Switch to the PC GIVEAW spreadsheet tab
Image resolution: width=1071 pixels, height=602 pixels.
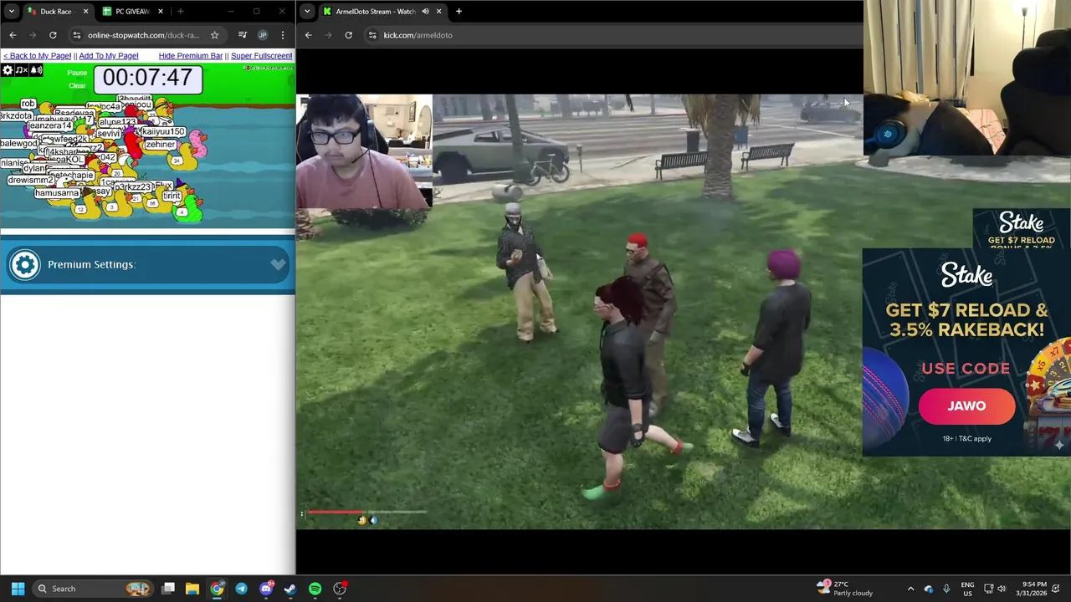click(x=132, y=12)
